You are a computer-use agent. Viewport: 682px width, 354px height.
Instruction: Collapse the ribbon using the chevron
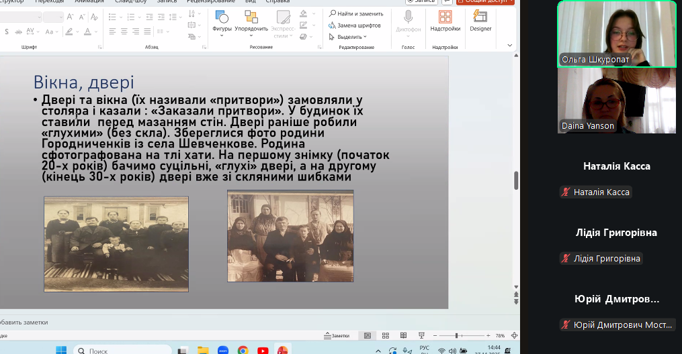click(509, 46)
